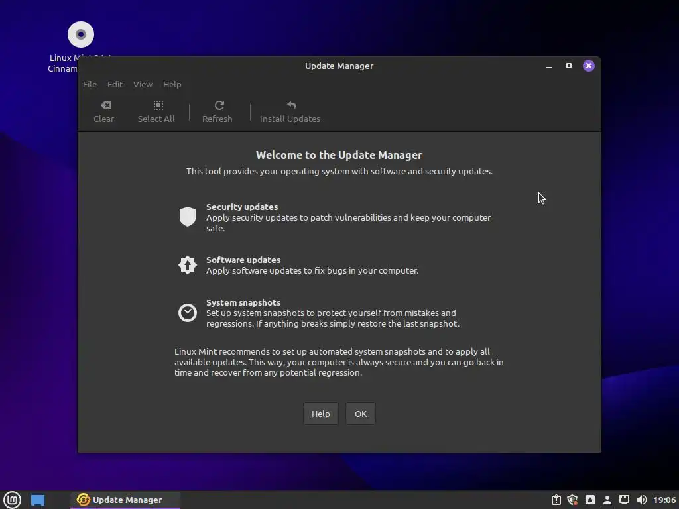Click the Update Manager title bar text
679x509 pixels.
click(x=339, y=66)
